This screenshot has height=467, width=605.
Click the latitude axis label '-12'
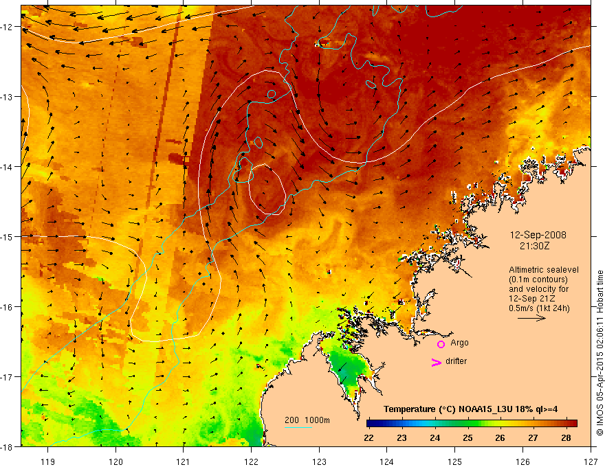click(x=8, y=27)
